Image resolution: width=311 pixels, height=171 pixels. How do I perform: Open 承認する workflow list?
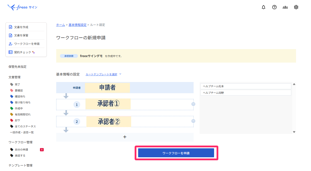coord(20,156)
